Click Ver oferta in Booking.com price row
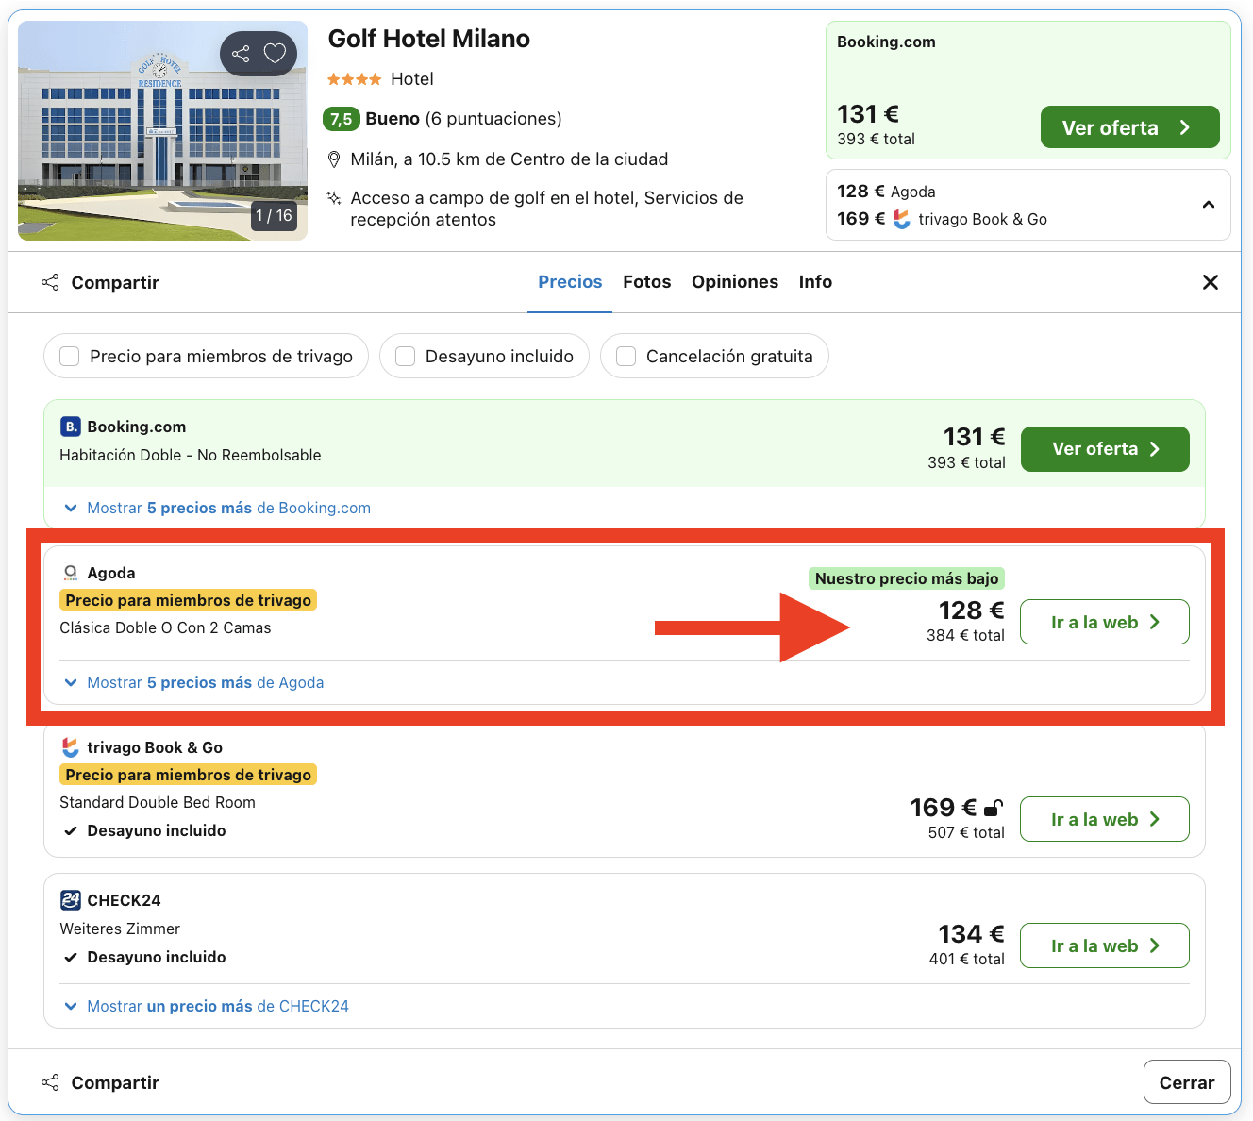 [x=1105, y=449]
